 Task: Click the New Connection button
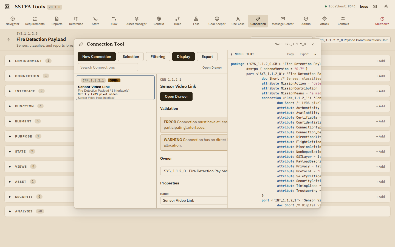[x=97, y=57]
